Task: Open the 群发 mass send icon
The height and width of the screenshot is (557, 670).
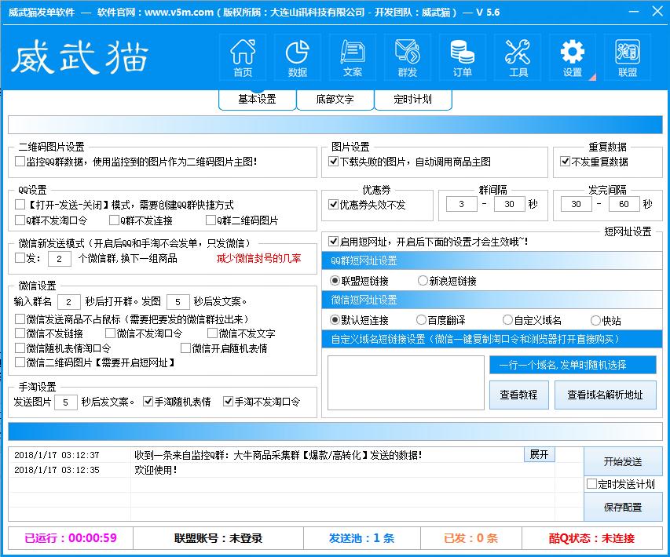Action: [407, 57]
